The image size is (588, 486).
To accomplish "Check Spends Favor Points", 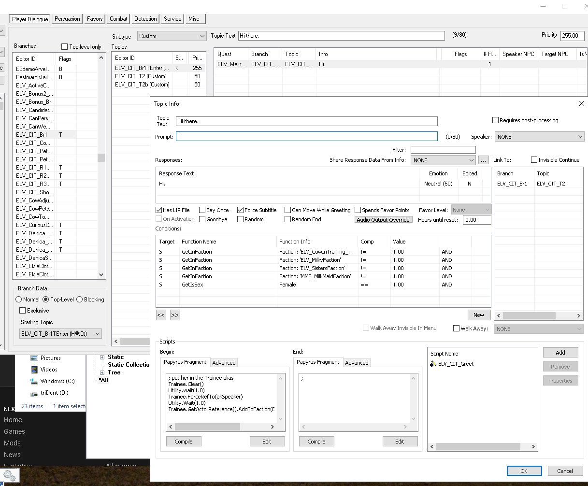I will pyautogui.click(x=358, y=210).
